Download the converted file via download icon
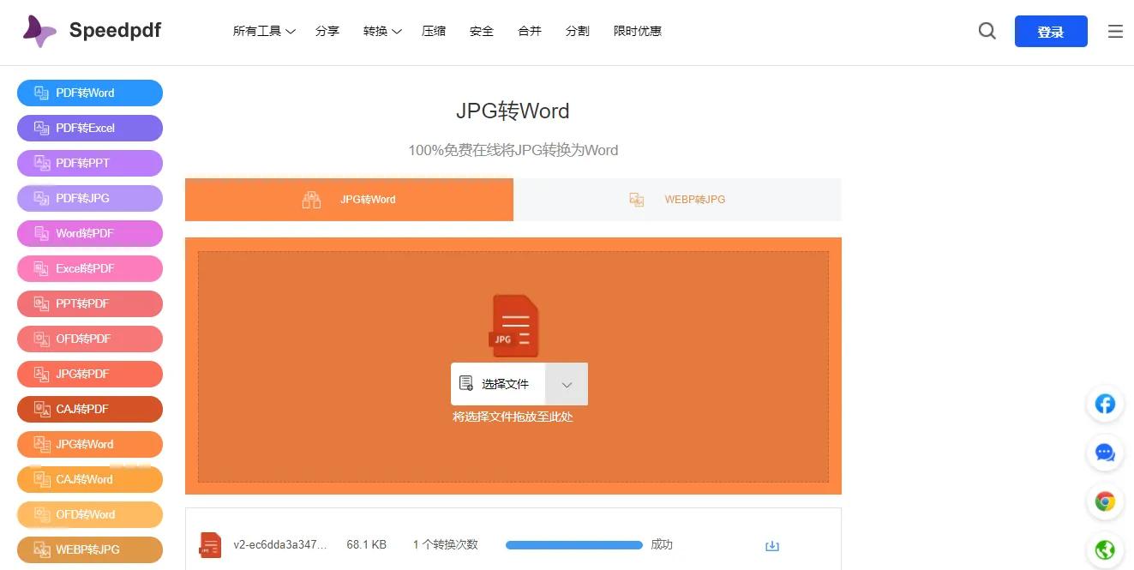 pos(771,546)
